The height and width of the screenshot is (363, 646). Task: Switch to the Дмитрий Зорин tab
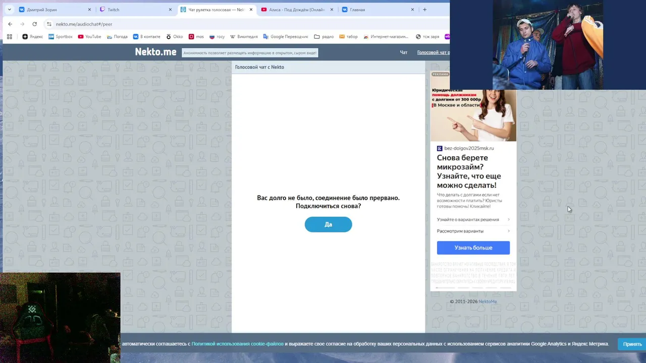click(55, 10)
